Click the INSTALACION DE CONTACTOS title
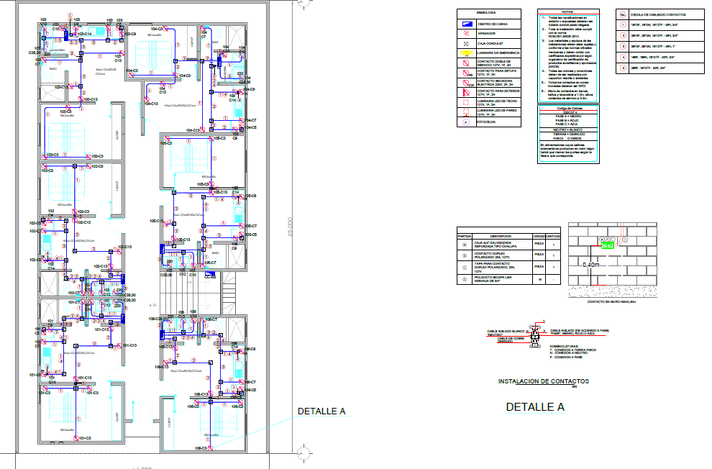 click(543, 381)
